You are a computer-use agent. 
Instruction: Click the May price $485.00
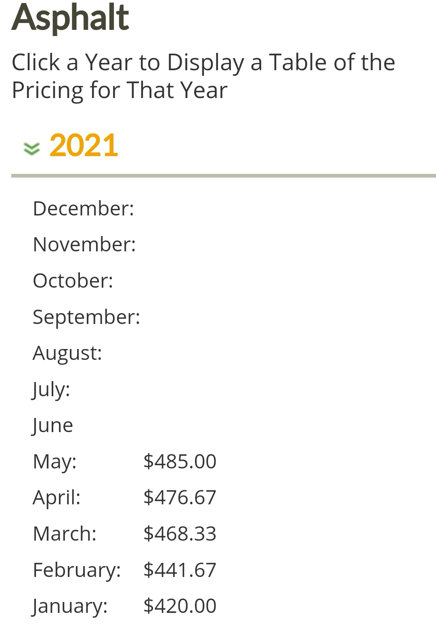click(180, 461)
